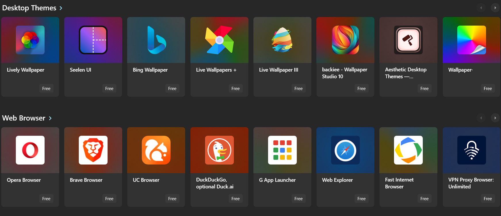The height and width of the screenshot is (216, 501).
Task: Click the Live Wallpaper III egg icon
Action: pos(282,40)
